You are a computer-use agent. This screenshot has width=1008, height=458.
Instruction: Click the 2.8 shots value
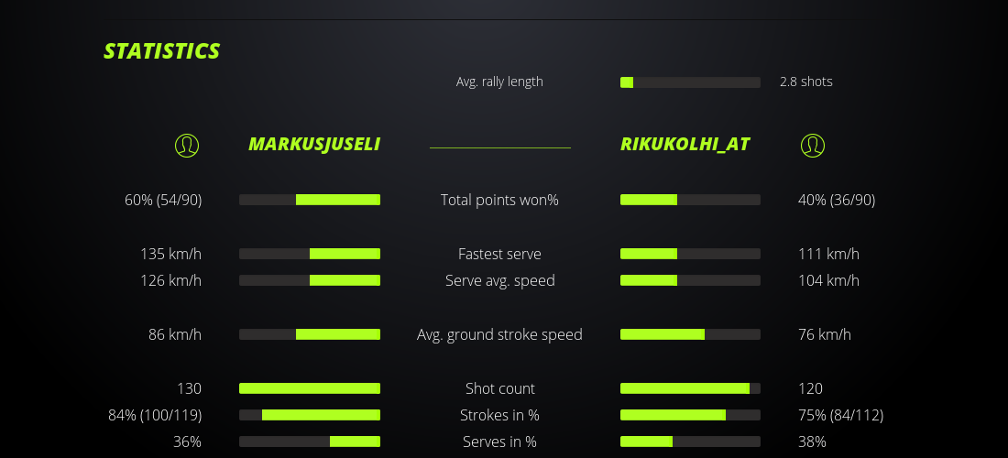[x=805, y=82]
